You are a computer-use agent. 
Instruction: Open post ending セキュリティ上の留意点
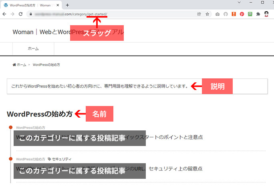click(109, 169)
